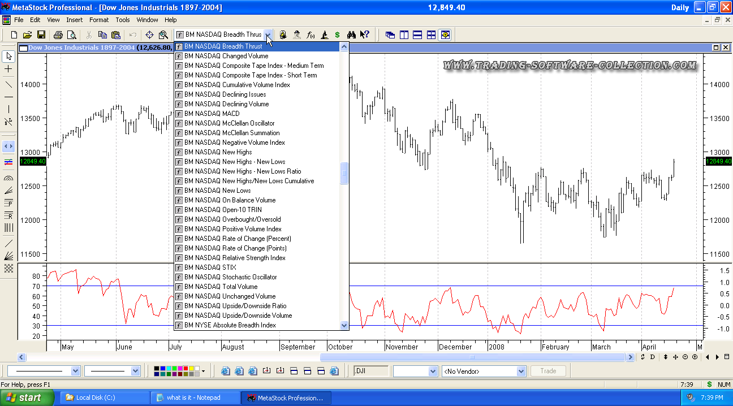Open the Format menu
This screenshot has width=733, height=406.
coord(99,20)
